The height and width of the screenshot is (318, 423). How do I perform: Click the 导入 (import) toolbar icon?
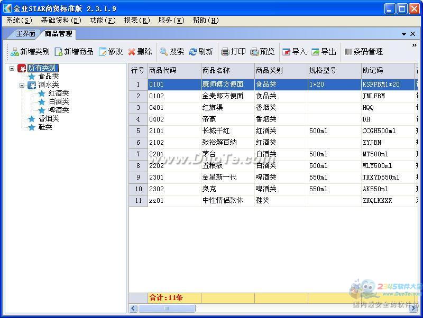(287, 52)
